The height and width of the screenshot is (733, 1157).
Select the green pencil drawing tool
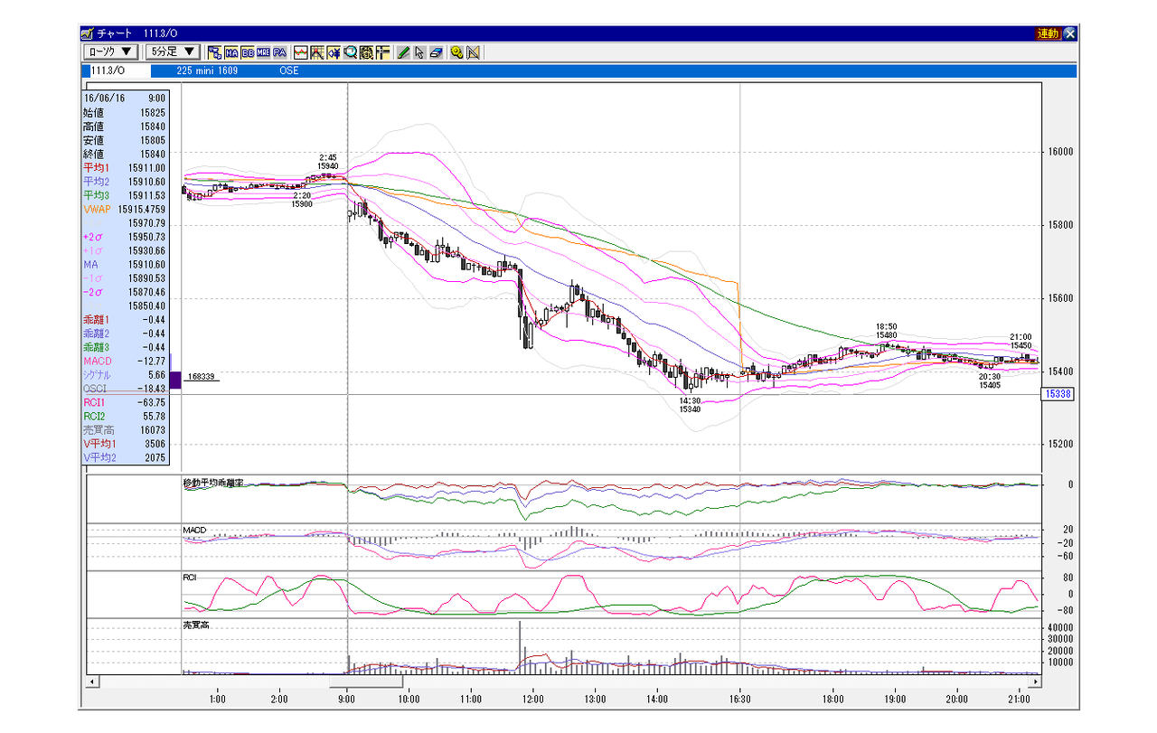(x=403, y=52)
